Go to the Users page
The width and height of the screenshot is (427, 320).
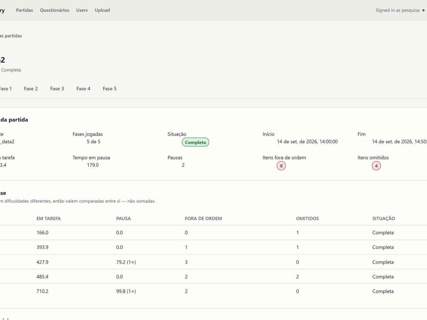pos(82,10)
